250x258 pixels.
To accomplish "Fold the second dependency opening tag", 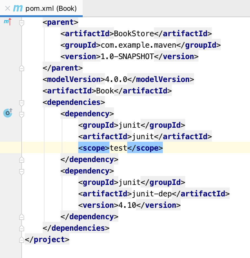I will click(22, 171).
